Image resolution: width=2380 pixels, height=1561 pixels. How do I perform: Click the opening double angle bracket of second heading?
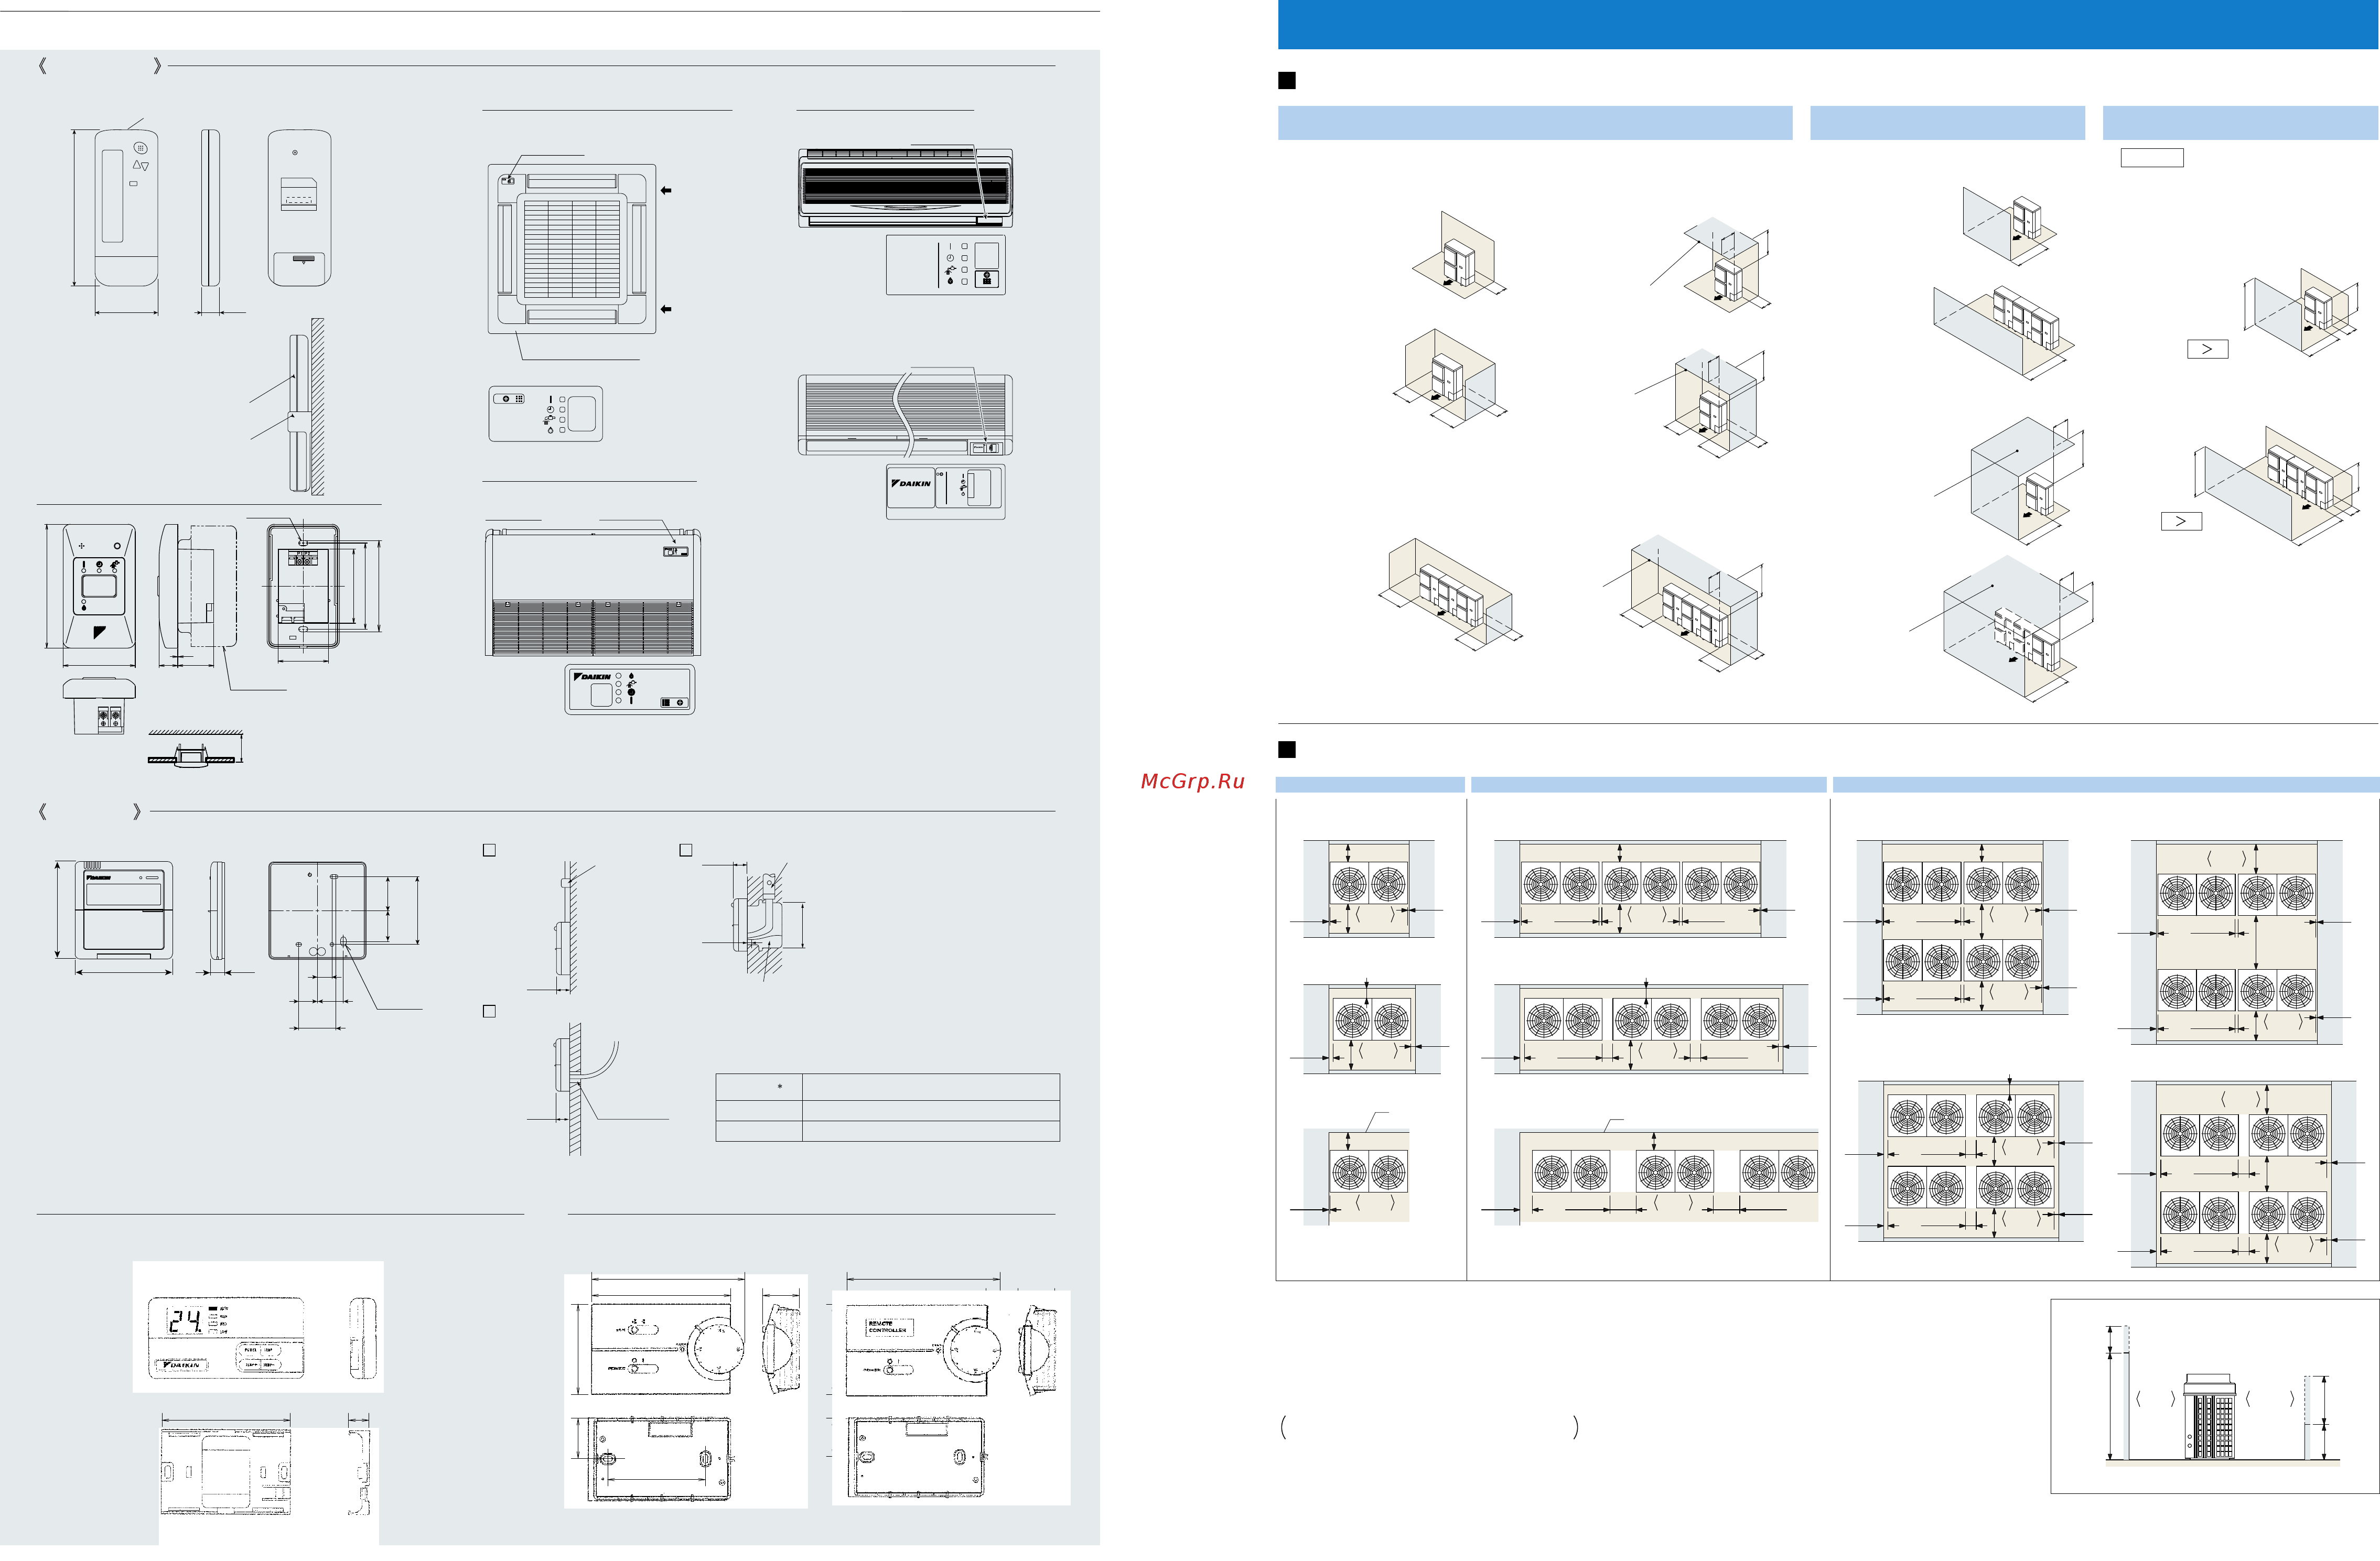pos(42,813)
